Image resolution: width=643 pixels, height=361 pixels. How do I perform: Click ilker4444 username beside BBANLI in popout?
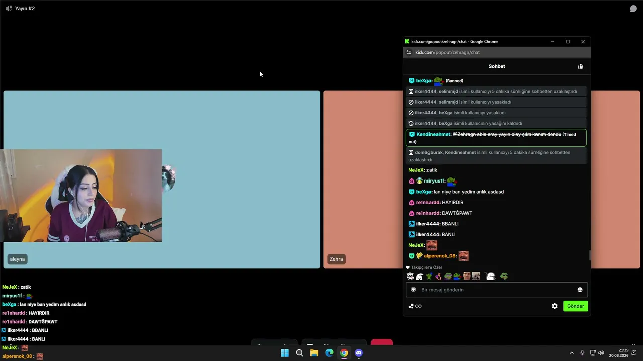tap(427, 224)
